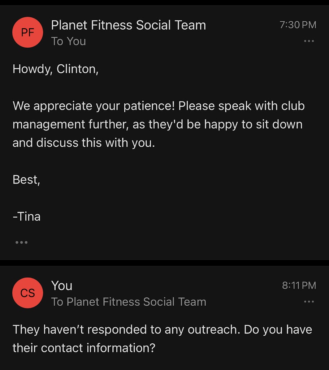Click "They haven't responded to any outreach" text
Image resolution: width=329 pixels, height=370 pixels.
(126, 330)
